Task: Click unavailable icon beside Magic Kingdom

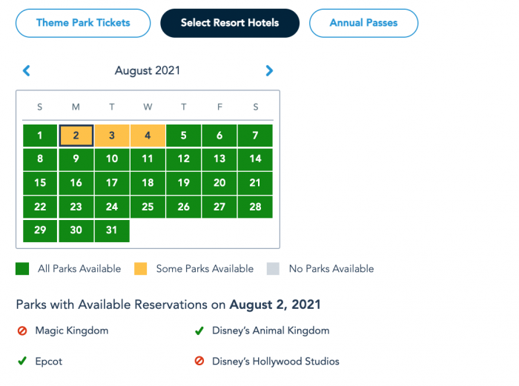Action: [22, 330]
